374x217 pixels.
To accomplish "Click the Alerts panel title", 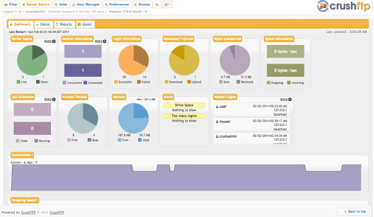I will (x=168, y=96).
